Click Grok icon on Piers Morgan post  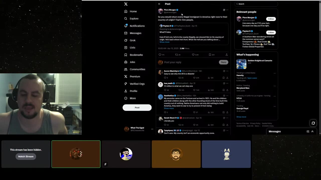click(x=224, y=10)
